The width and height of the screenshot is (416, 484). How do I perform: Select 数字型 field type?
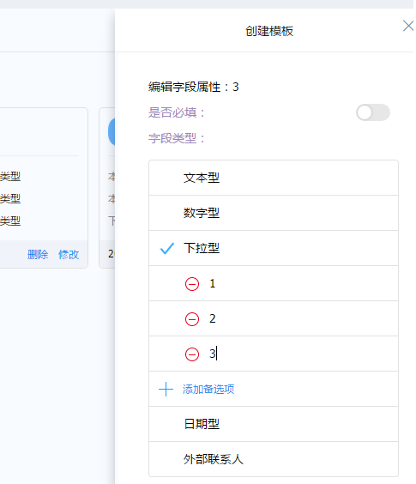274,213
